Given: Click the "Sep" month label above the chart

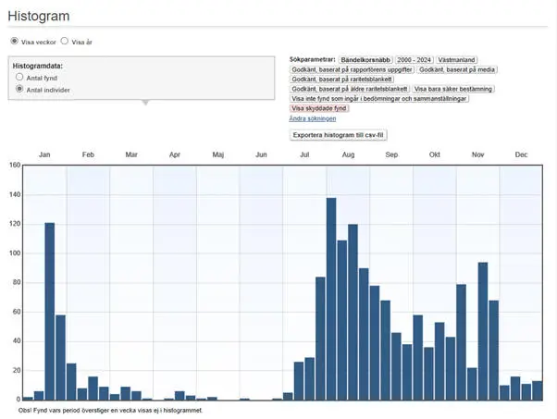Looking at the screenshot, I should [x=390, y=154].
